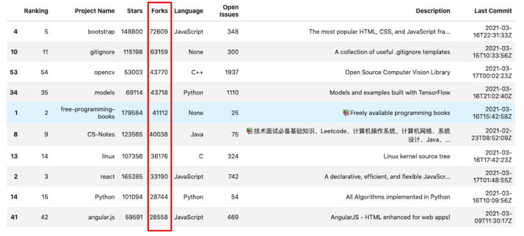Viewport: 524px width, 236px height.
Task: Click the forks value 63159
Action: coord(159,52)
